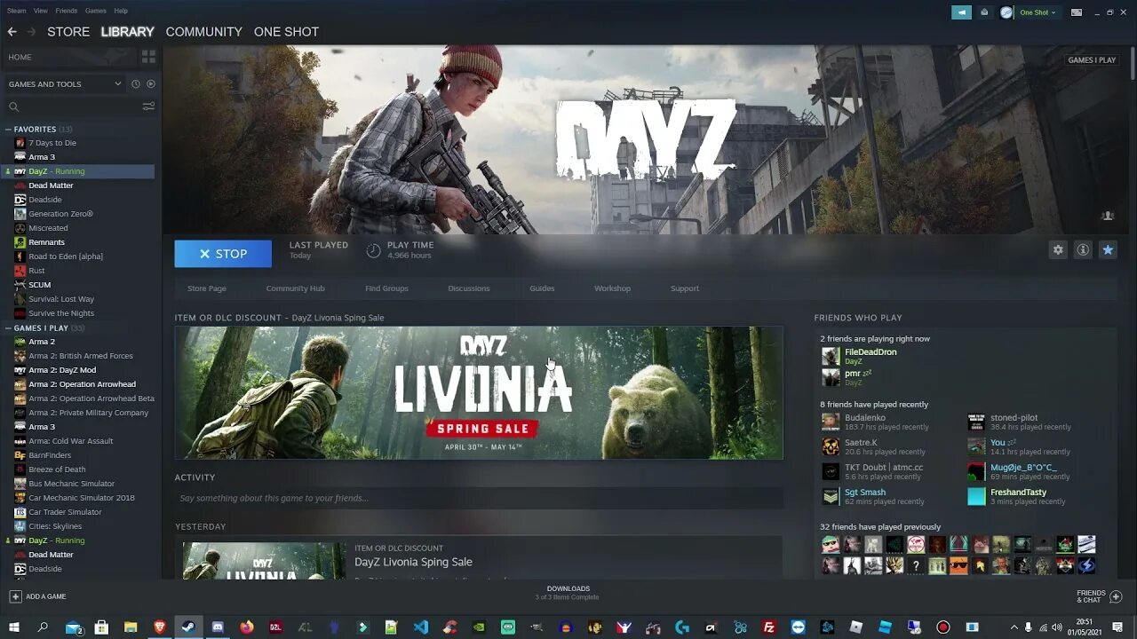The height and width of the screenshot is (639, 1137).
Task: Open the One Shot account dropdown
Action: click(1038, 12)
